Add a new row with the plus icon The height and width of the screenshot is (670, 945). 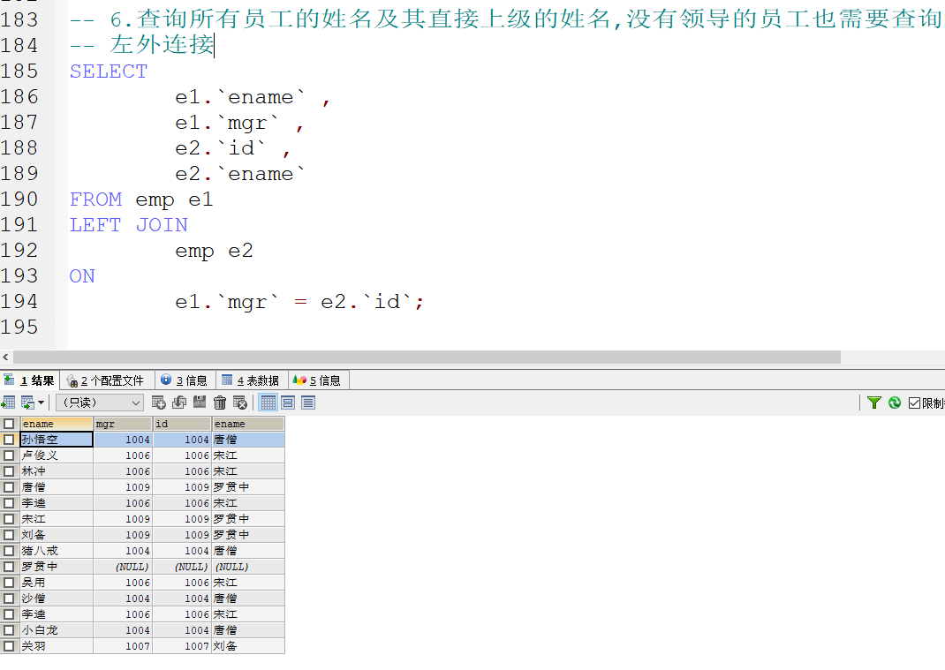157,403
